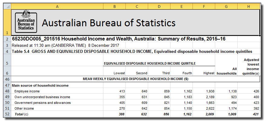The height and width of the screenshot is (122, 266).
Task: Click the select-all corner of the sheet
Action: (7, 6)
